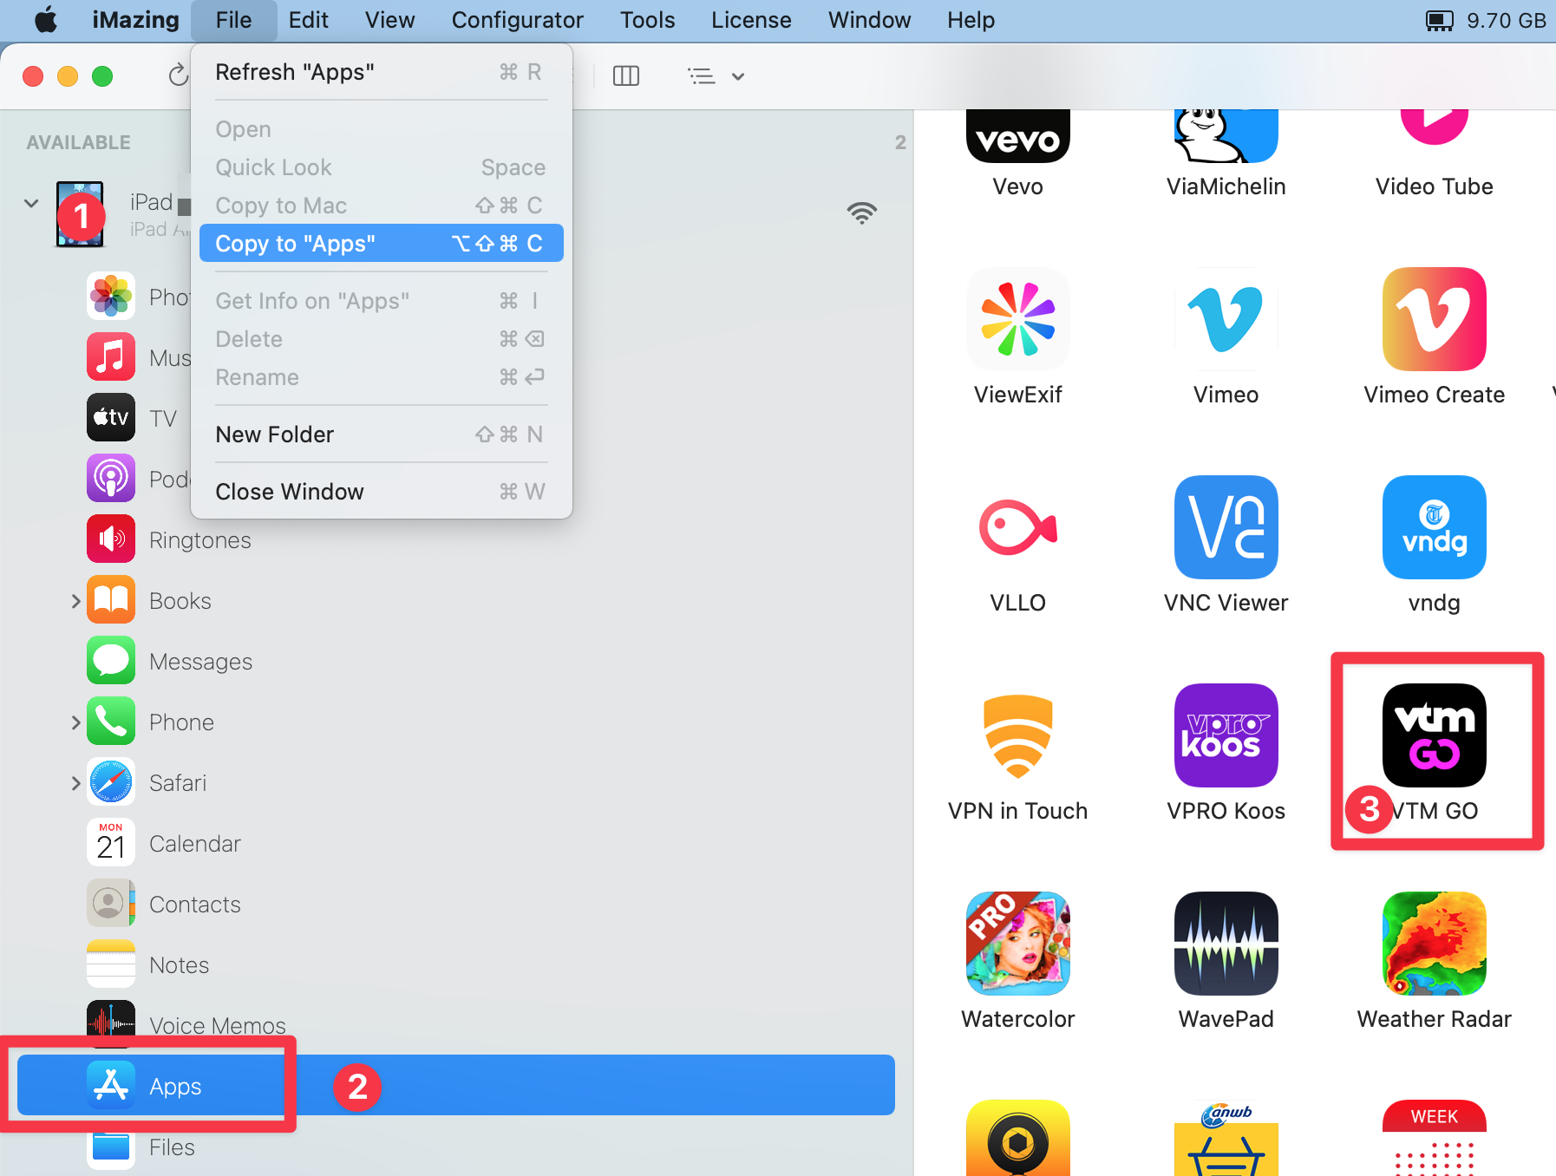Open the Vevo app icon
The height and width of the screenshot is (1176, 1556).
tap(1017, 136)
